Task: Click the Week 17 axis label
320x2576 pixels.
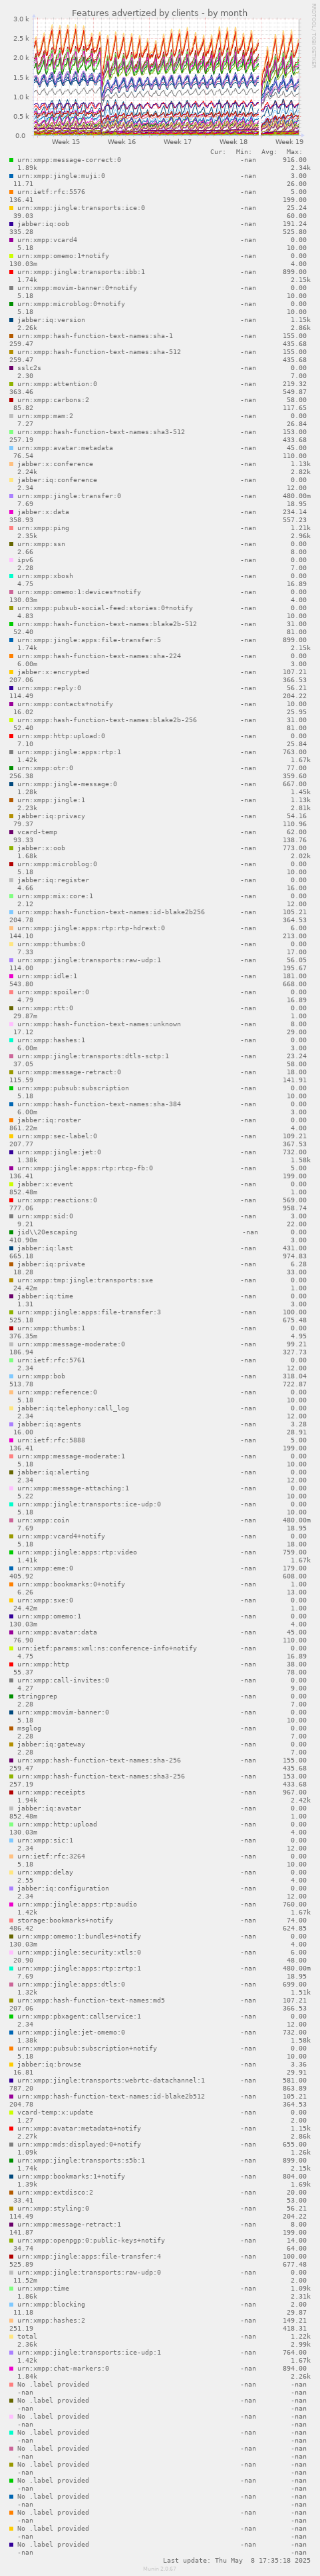Action: point(178,142)
